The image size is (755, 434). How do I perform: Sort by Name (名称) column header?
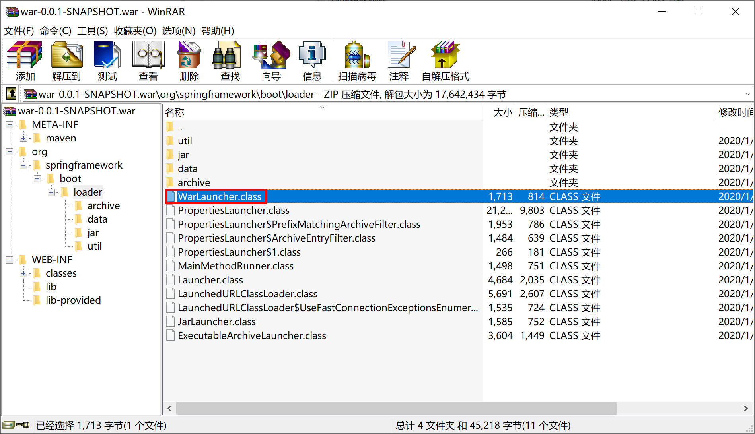(323, 112)
